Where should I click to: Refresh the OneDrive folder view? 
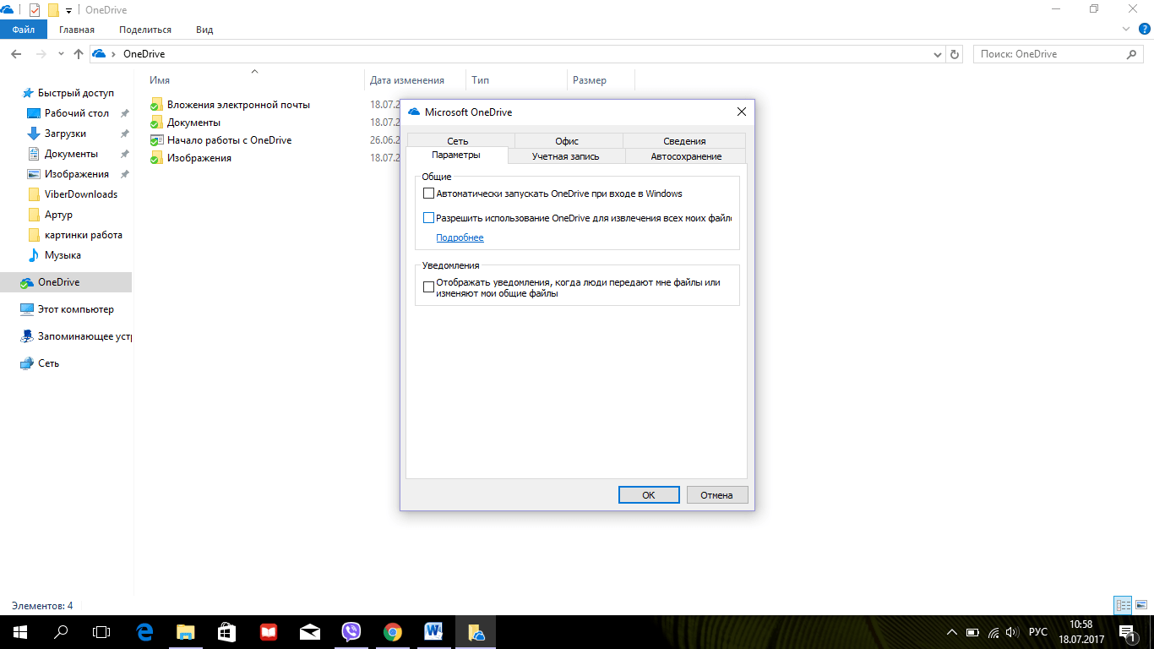coord(955,54)
